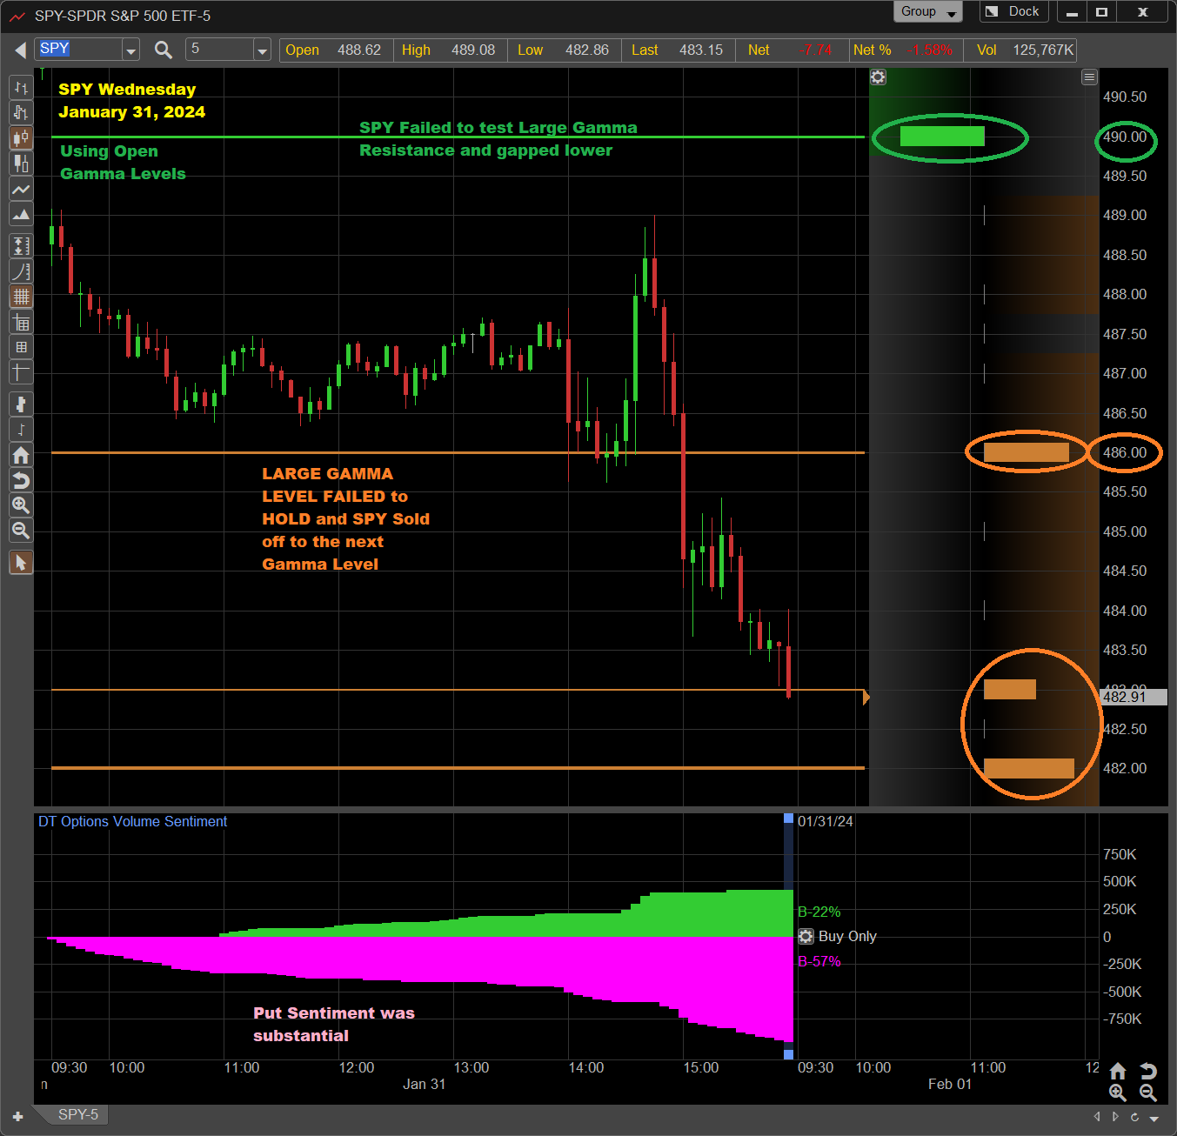This screenshot has width=1177, height=1136.
Task: Click the thick bar width icon
Action: [x=21, y=404]
